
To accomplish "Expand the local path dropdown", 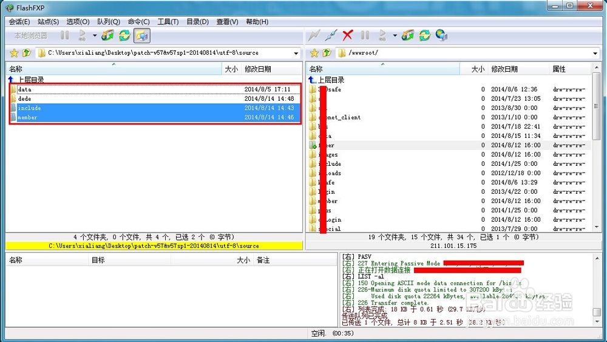I will click(x=296, y=53).
